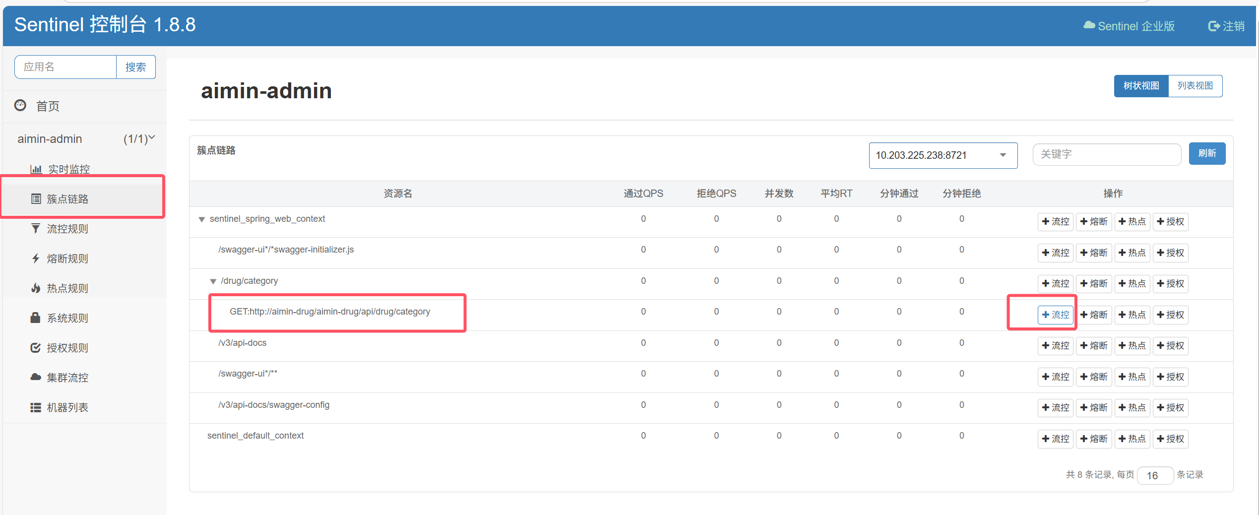Image resolution: width=1259 pixels, height=515 pixels.
Task: Collapse the sentinel_spring_web_context tree node
Action: click(202, 219)
